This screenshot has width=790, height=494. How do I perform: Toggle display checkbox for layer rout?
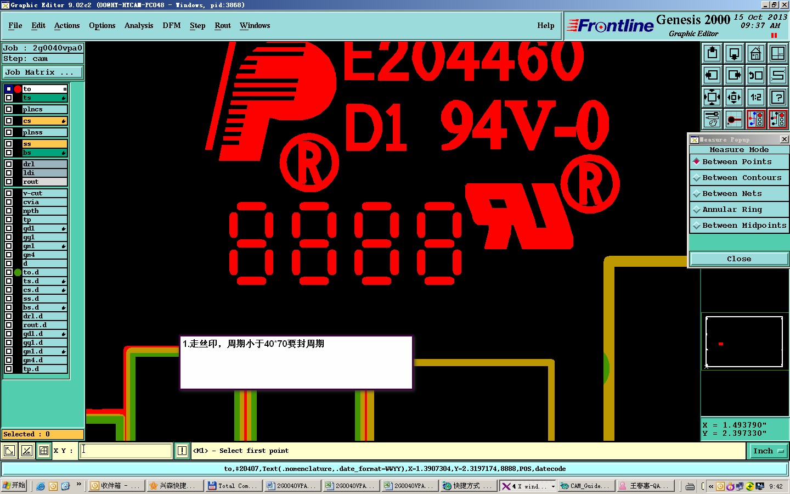point(9,182)
